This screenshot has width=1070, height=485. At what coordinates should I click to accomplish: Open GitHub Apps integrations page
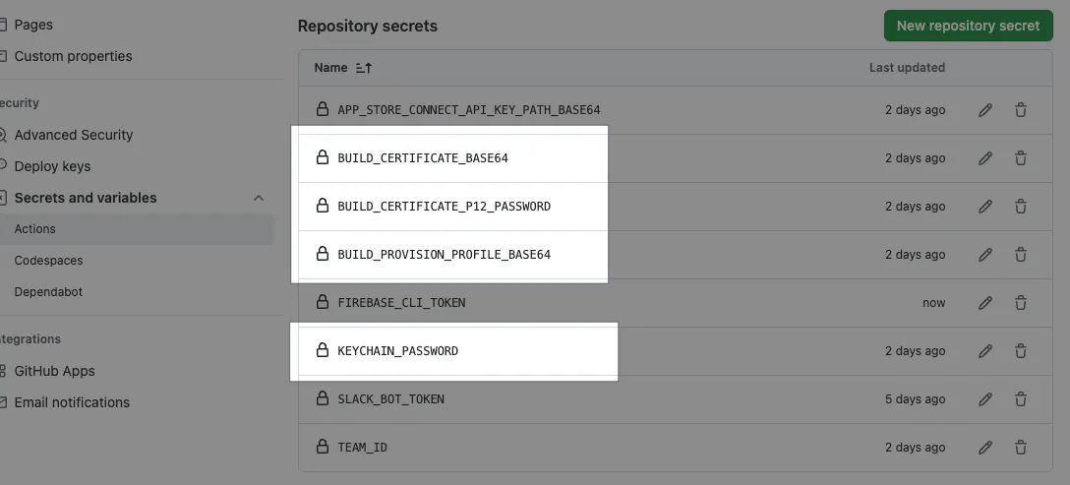[x=54, y=371]
